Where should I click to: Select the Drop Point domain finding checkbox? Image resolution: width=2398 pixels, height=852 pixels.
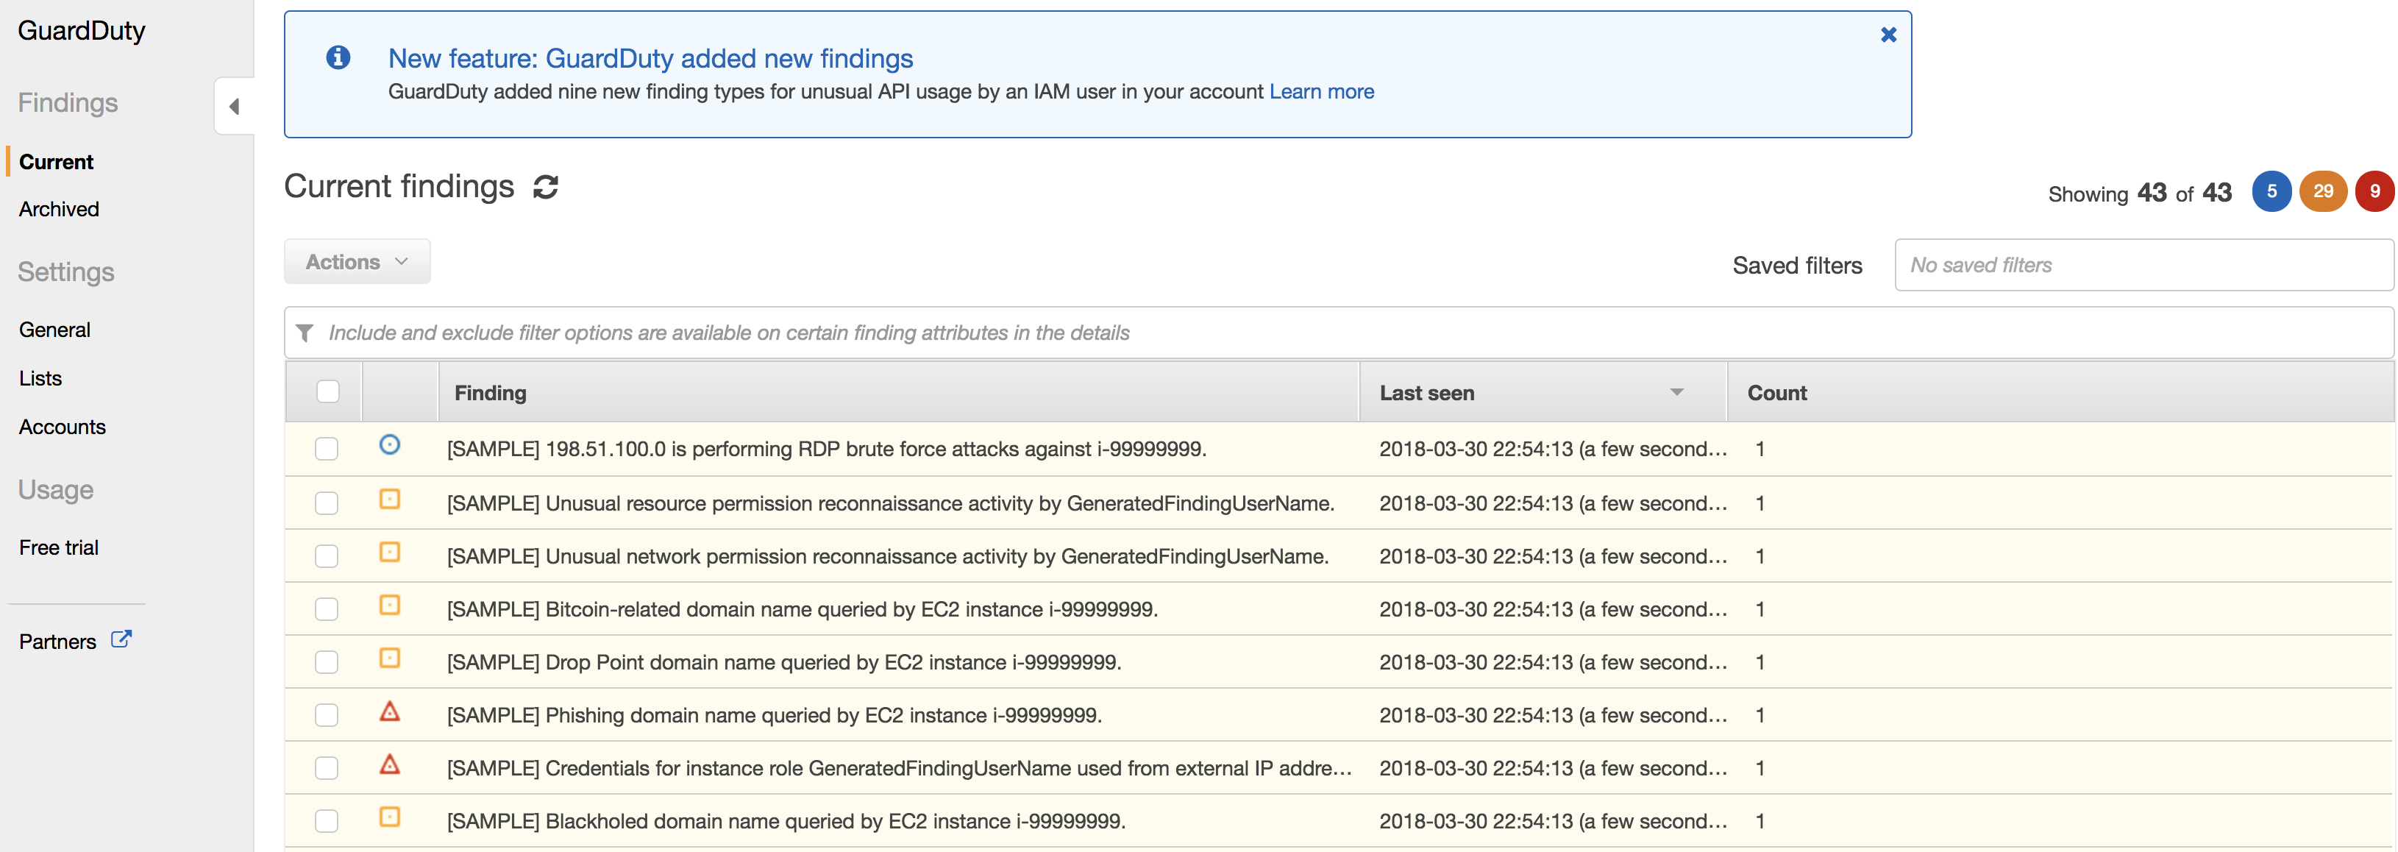pyautogui.click(x=327, y=662)
